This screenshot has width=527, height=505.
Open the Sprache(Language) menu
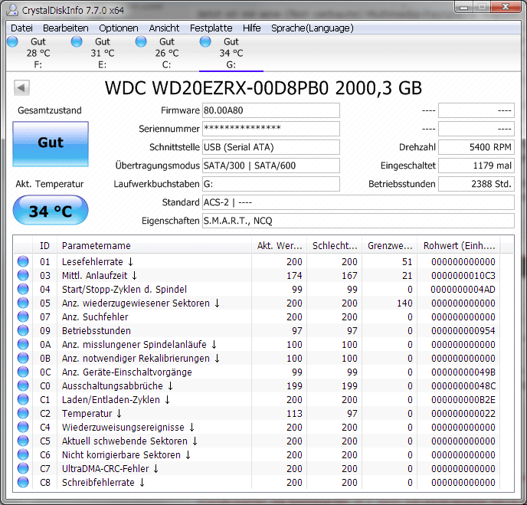tap(313, 28)
